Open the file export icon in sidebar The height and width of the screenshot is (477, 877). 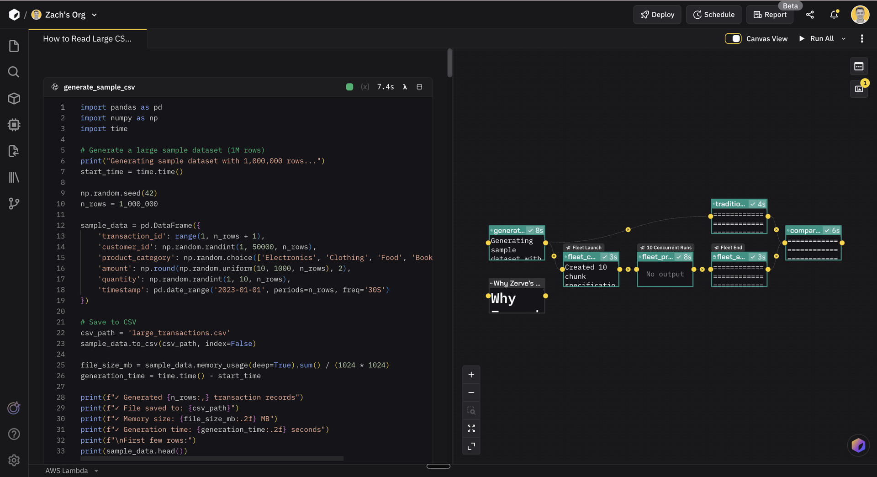coord(14,151)
